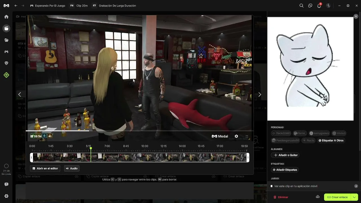
Task: Open the Games section in the sidebar
Action: coord(6,52)
